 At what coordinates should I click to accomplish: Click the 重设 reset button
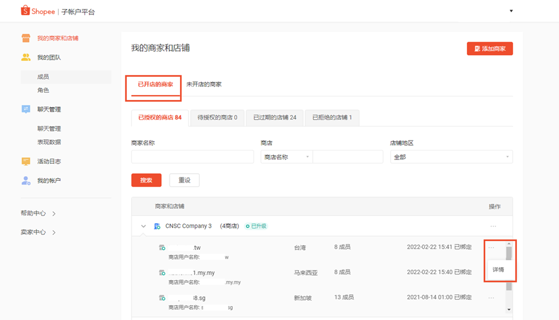coord(184,180)
